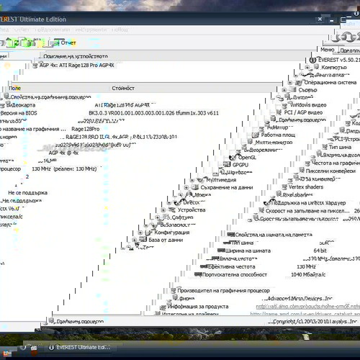
Task: Expand the Устройства tree node
Action: [163, 210]
